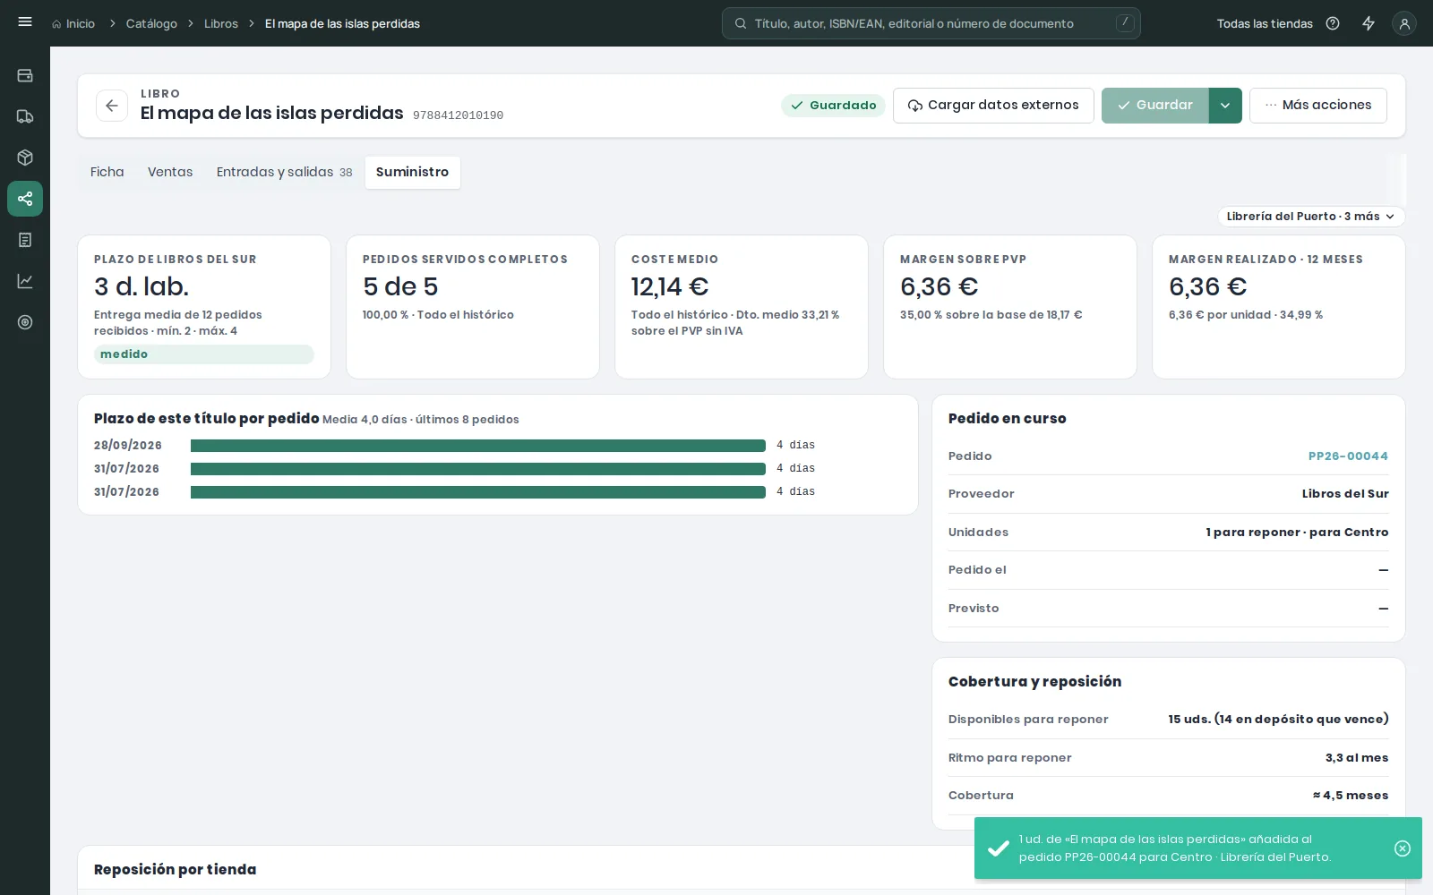Image resolution: width=1433 pixels, height=895 pixels.
Task: Open Todas las tiendas selector
Action: pyautogui.click(x=1265, y=23)
